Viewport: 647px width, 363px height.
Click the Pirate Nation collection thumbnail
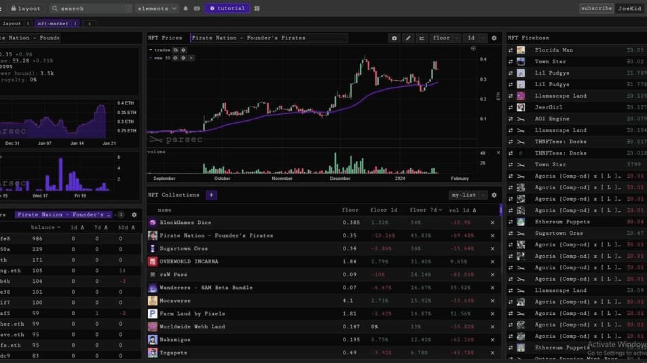coord(153,235)
